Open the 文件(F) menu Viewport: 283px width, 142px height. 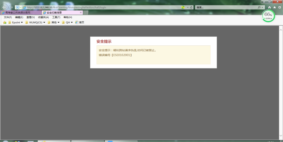8,17
